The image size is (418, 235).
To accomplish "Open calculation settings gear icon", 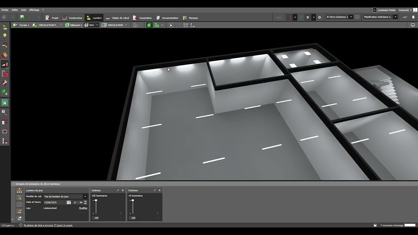I will 320,17.
